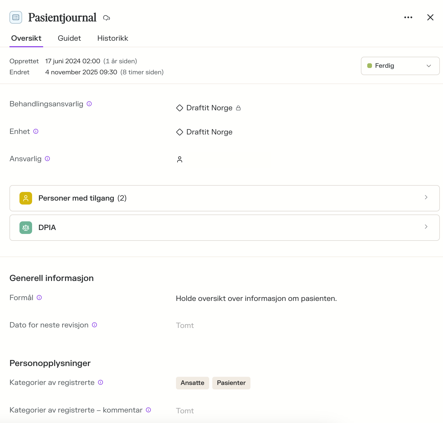Expand the DPIA section row

click(224, 228)
